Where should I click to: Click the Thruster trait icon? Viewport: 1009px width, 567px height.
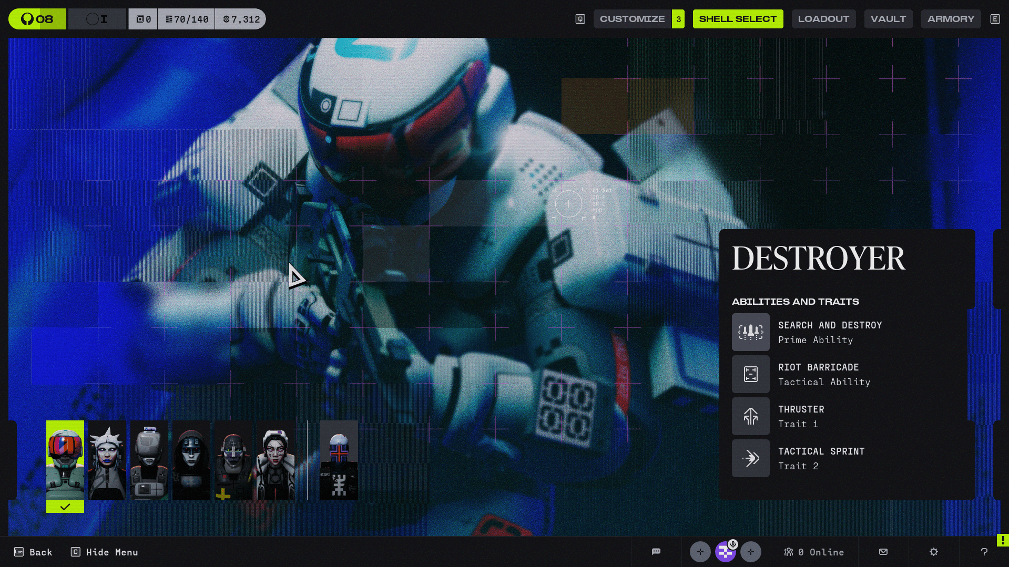click(750, 416)
